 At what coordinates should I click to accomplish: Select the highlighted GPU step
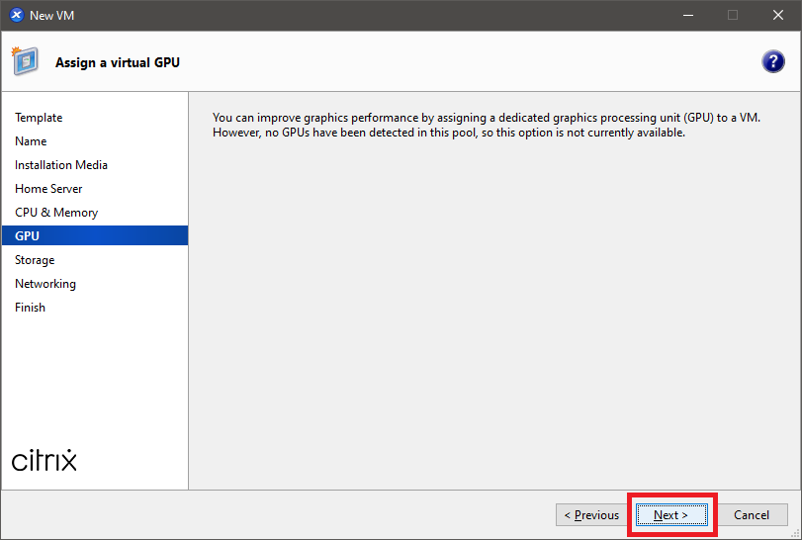pos(28,236)
